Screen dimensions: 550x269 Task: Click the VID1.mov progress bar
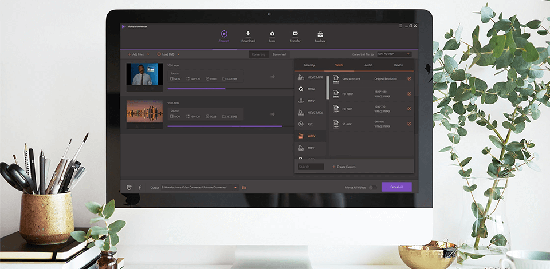coord(230,89)
